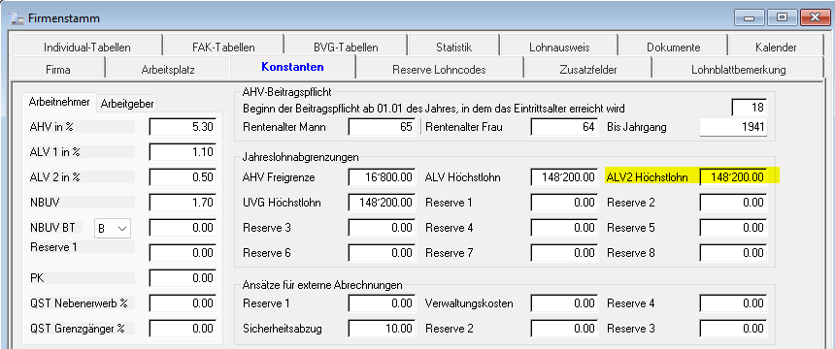Click externe Abrechnungen Reserve 1 field
The height and width of the screenshot is (349, 835).
tap(382, 303)
